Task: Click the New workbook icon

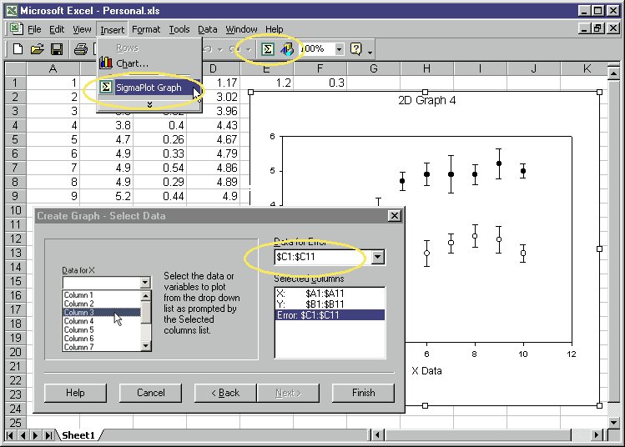Action: (x=18, y=49)
